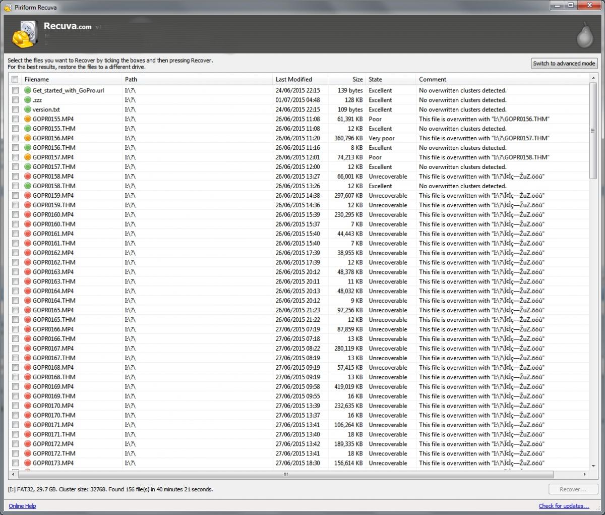Click red status dot for GOPR0159.MP4
Screen dimensions: 605x515
click(28, 196)
